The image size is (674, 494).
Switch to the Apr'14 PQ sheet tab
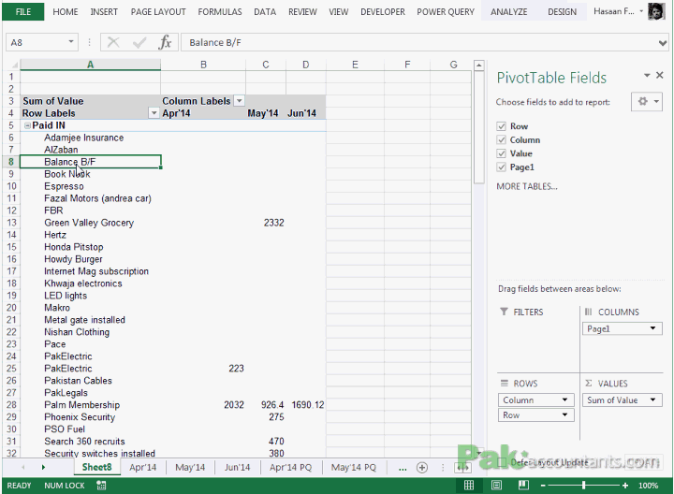(290, 468)
